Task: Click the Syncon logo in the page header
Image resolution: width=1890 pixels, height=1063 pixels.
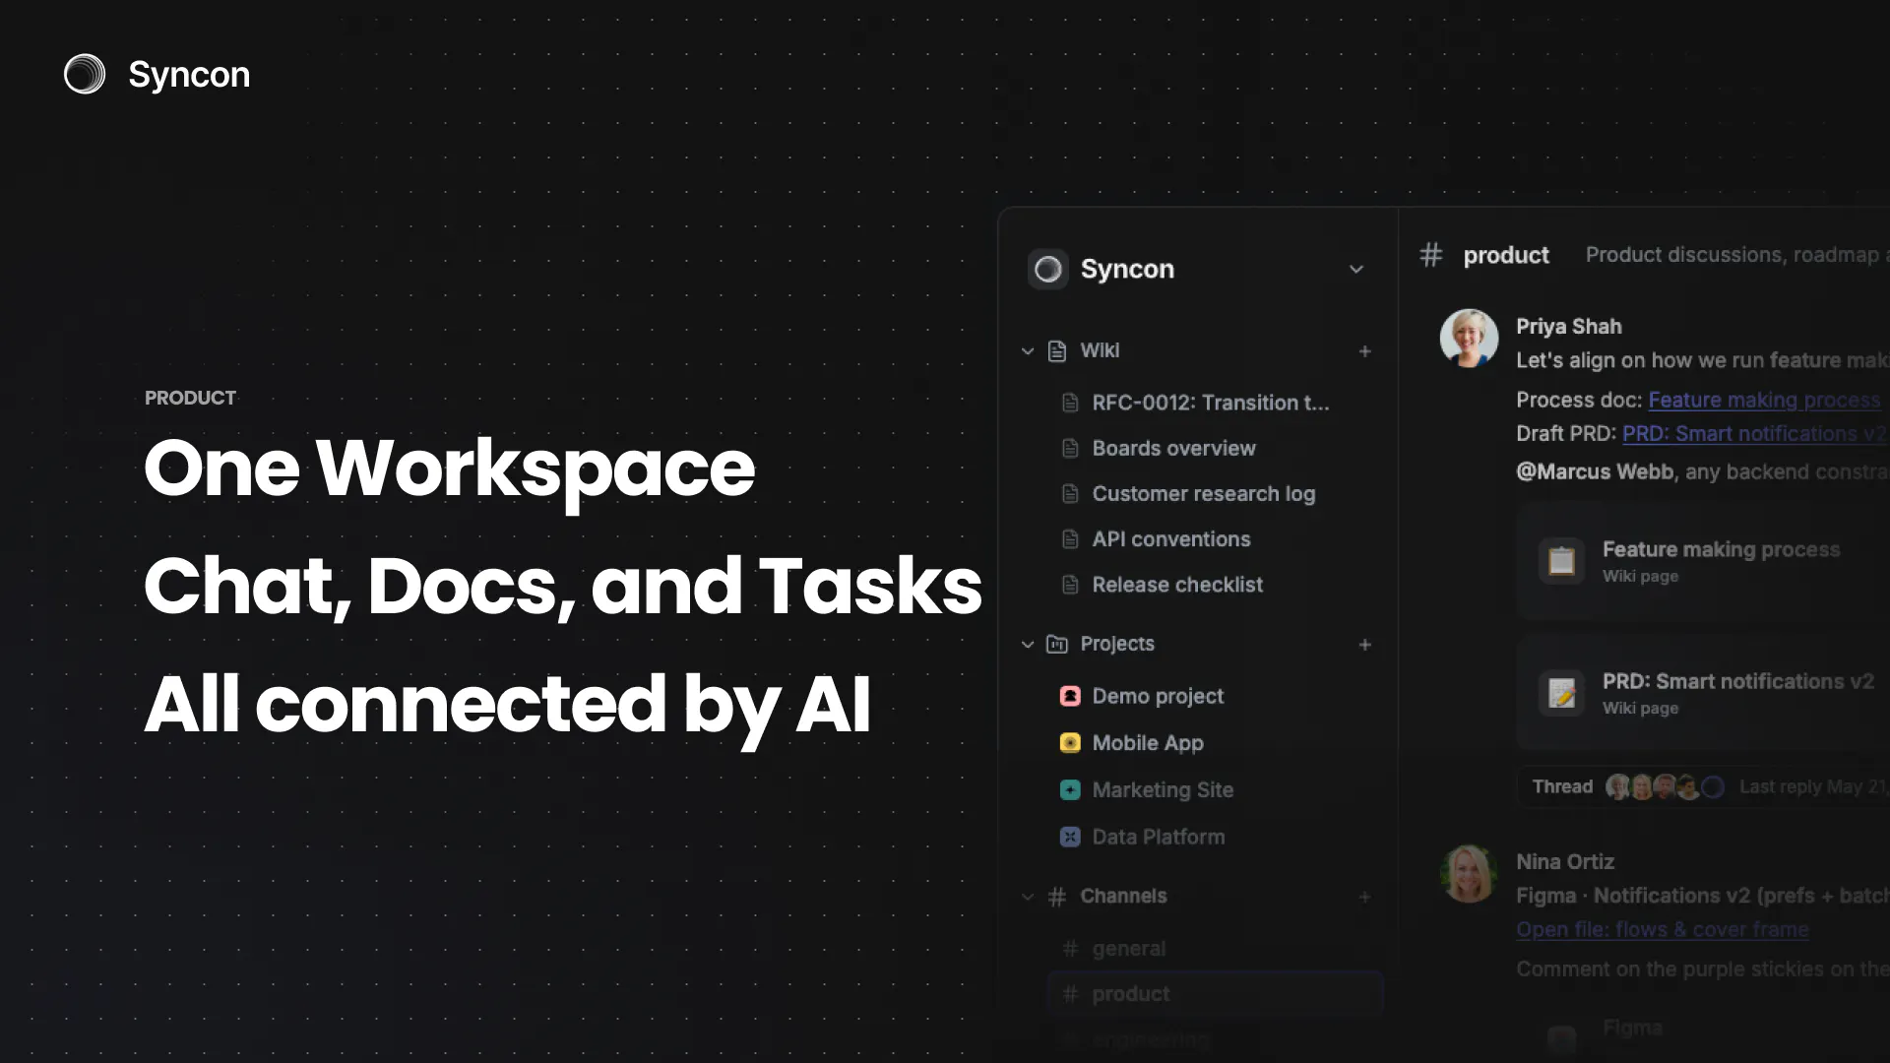Action: click(157, 75)
